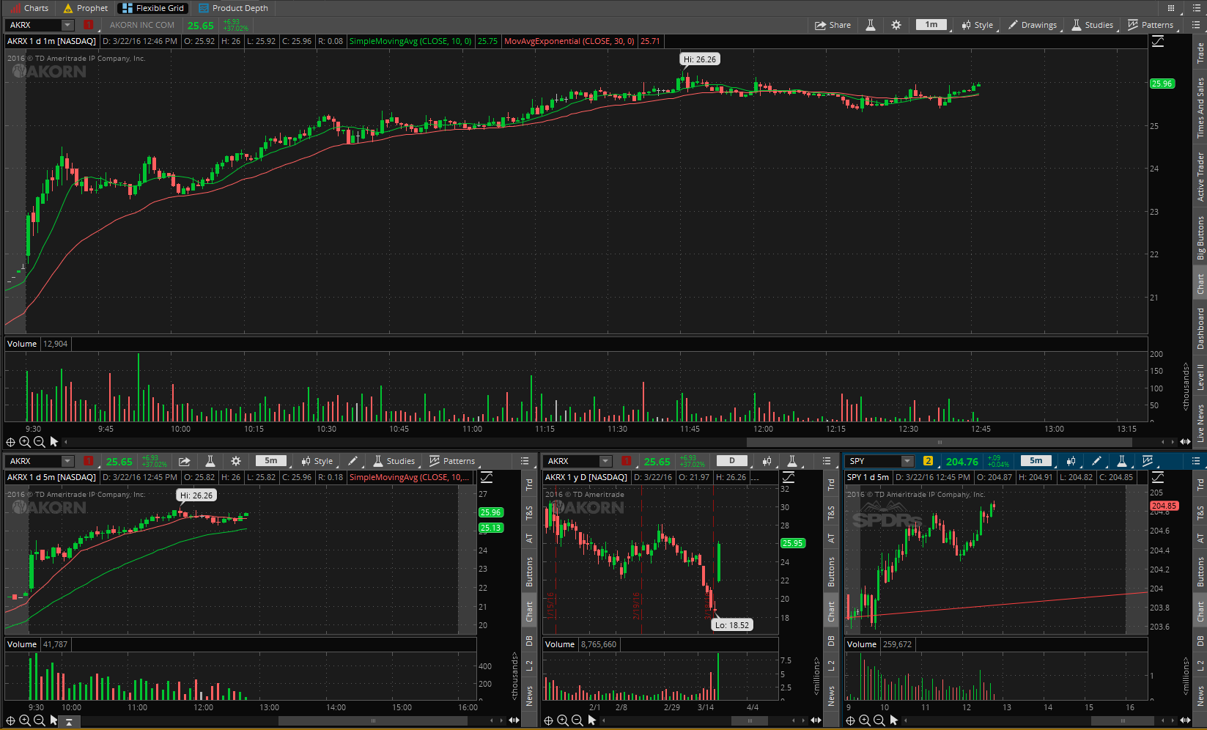Zoom out on the main AKRX chart

coord(40,442)
